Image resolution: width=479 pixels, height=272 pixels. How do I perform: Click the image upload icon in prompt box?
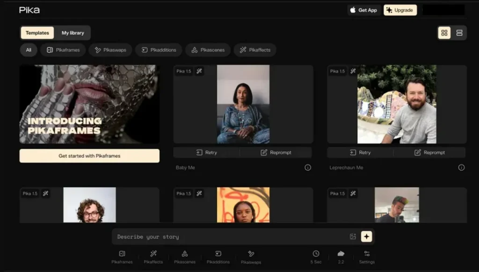coord(353,237)
